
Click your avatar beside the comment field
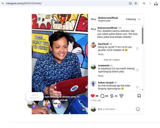93,109
